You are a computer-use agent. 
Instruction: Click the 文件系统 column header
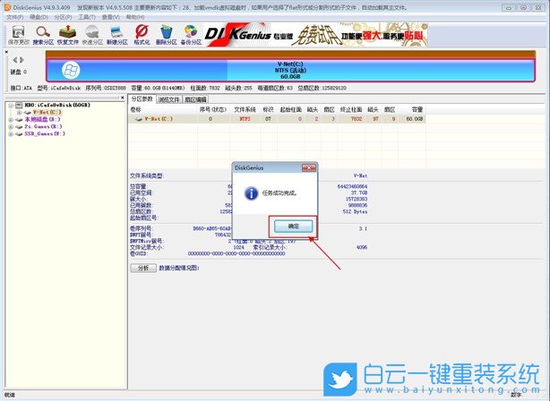pyautogui.click(x=245, y=110)
